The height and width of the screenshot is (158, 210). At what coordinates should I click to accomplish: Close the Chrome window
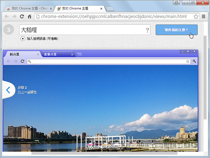tap(202, 3)
